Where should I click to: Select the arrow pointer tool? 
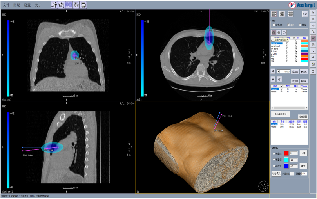pos(313,12)
